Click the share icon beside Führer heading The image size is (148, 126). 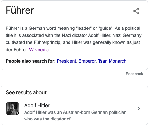pos(136,11)
